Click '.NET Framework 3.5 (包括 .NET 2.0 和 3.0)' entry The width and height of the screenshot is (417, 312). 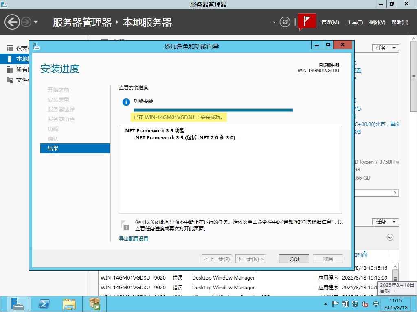pyautogui.click(x=184, y=137)
